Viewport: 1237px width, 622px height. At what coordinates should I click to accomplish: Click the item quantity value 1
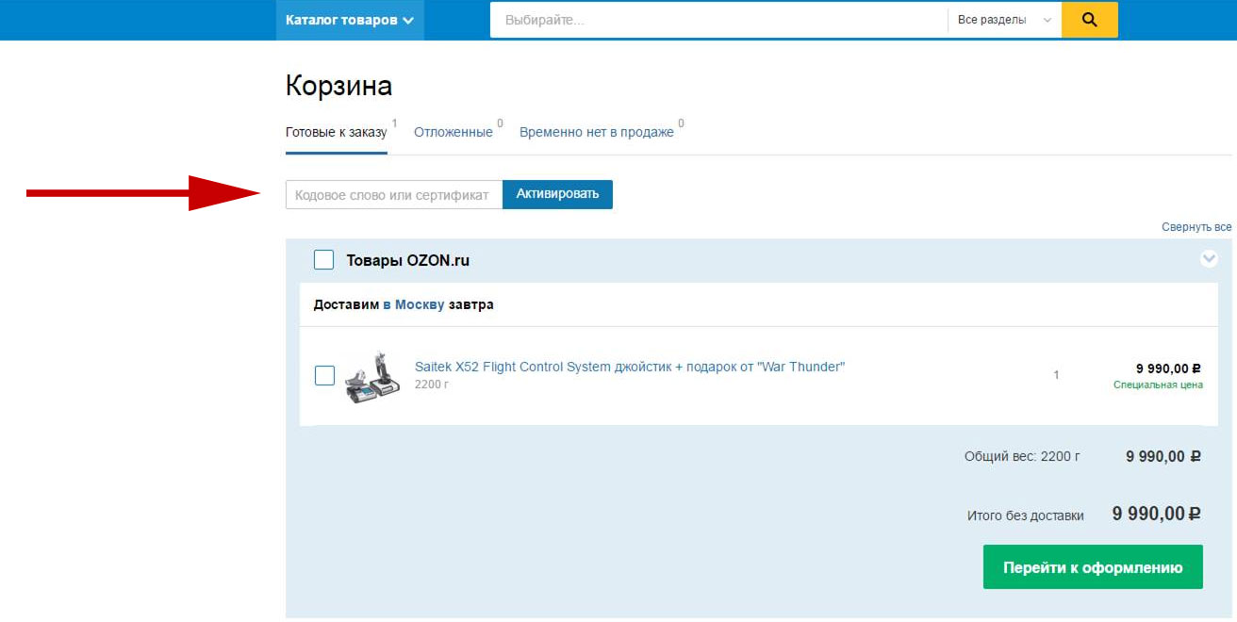pos(1056,375)
